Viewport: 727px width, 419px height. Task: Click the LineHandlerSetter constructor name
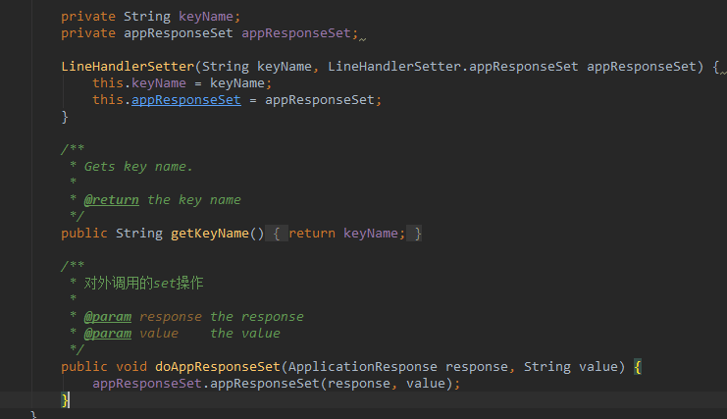point(128,67)
